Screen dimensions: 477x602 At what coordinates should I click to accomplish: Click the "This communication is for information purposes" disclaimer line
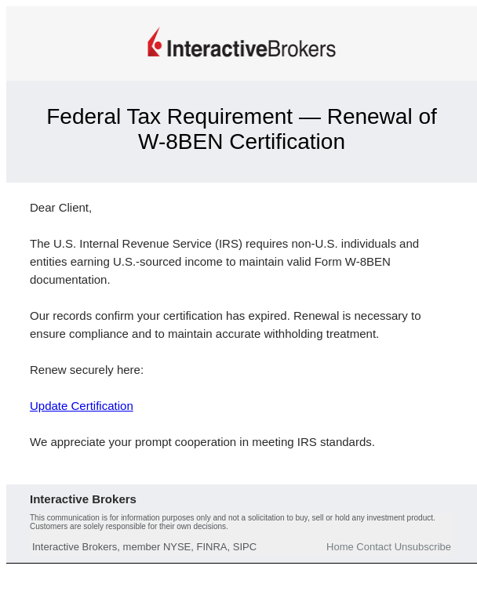coord(232,518)
